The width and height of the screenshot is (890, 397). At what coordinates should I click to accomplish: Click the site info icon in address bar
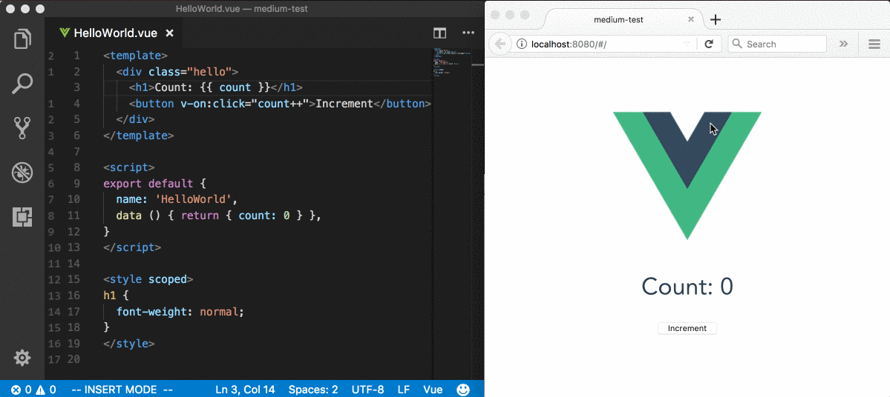[x=522, y=44]
